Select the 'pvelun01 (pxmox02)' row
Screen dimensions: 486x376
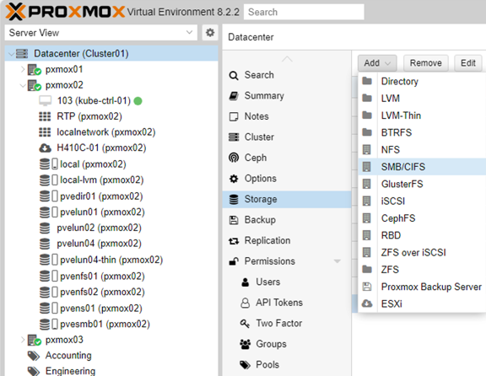pyautogui.click(x=111, y=212)
